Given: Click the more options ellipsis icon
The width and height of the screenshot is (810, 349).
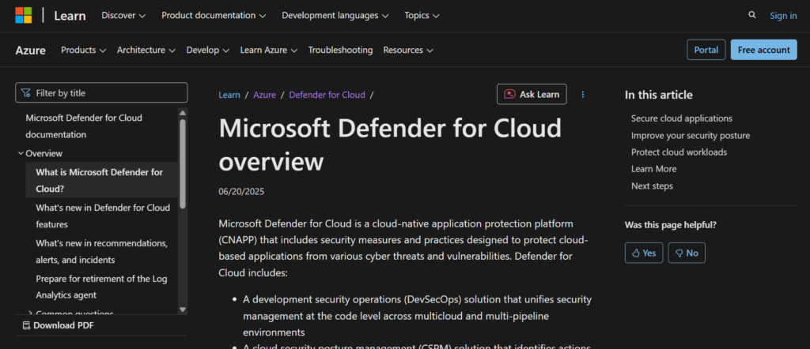Looking at the screenshot, I should click(583, 94).
